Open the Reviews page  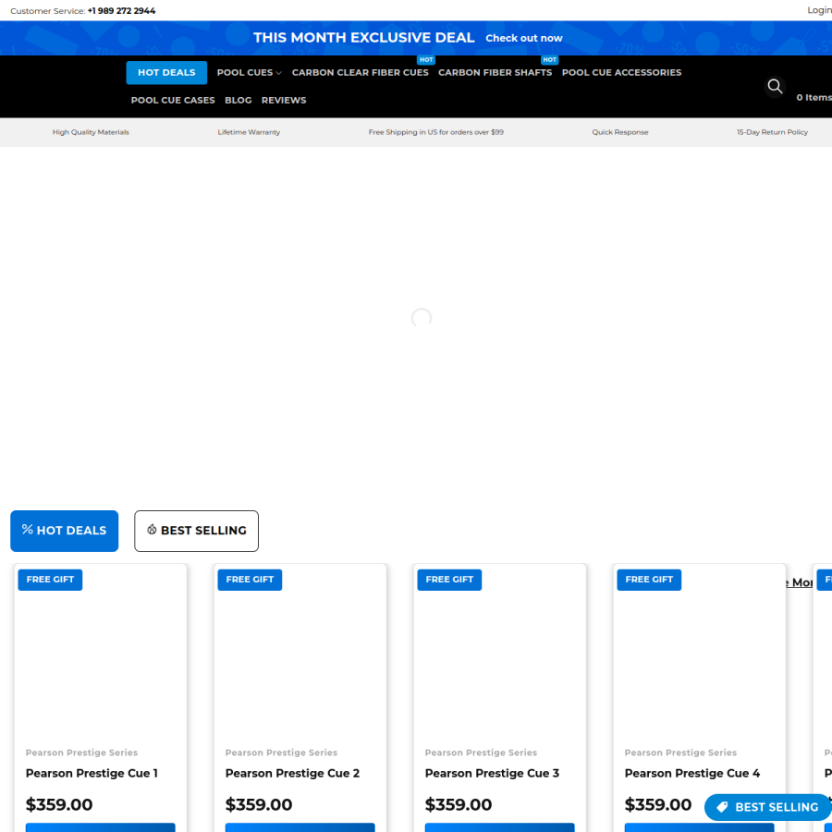(284, 100)
